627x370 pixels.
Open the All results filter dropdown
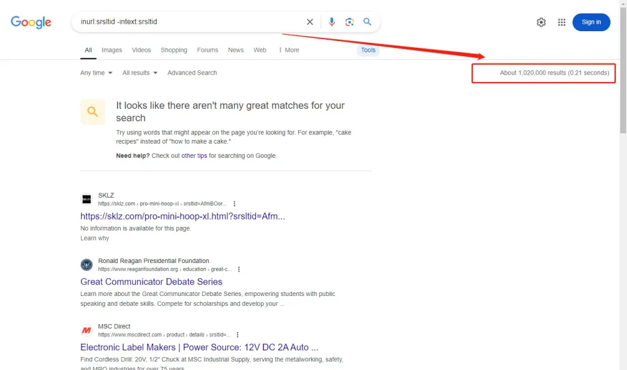pyautogui.click(x=140, y=73)
